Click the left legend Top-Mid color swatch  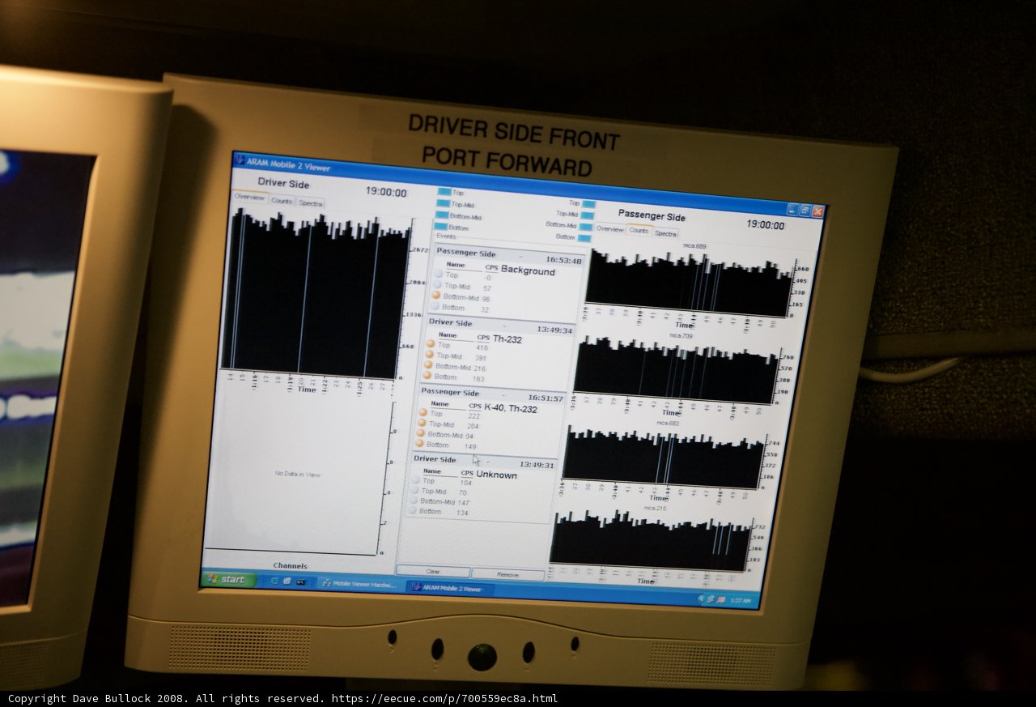coord(443,203)
